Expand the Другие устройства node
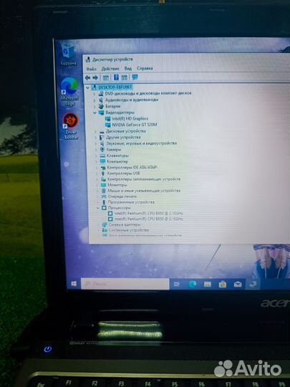 pyautogui.click(x=96, y=138)
